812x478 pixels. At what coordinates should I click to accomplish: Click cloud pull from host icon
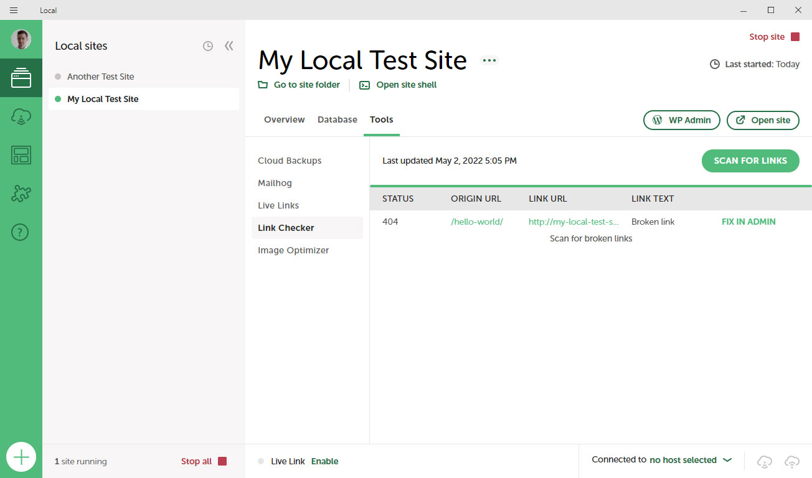click(765, 461)
